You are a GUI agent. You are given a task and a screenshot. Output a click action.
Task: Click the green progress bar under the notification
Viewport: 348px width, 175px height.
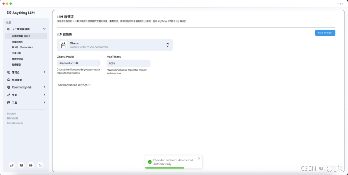(x=165, y=168)
